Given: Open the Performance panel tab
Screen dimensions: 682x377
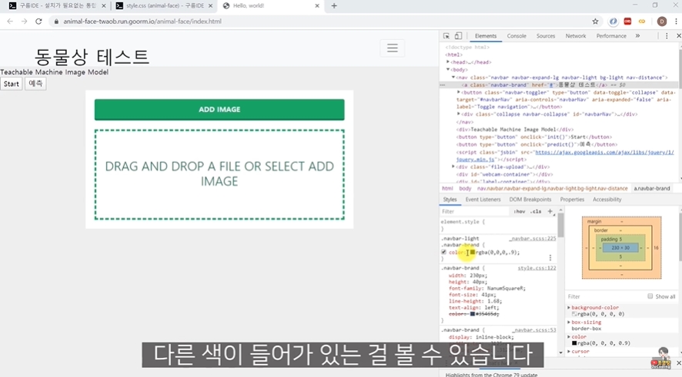Looking at the screenshot, I should click(x=611, y=36).
